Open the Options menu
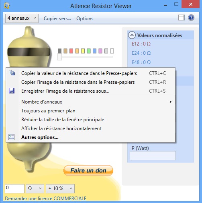Viewport: 202px width, 203px height. point(85,19)
